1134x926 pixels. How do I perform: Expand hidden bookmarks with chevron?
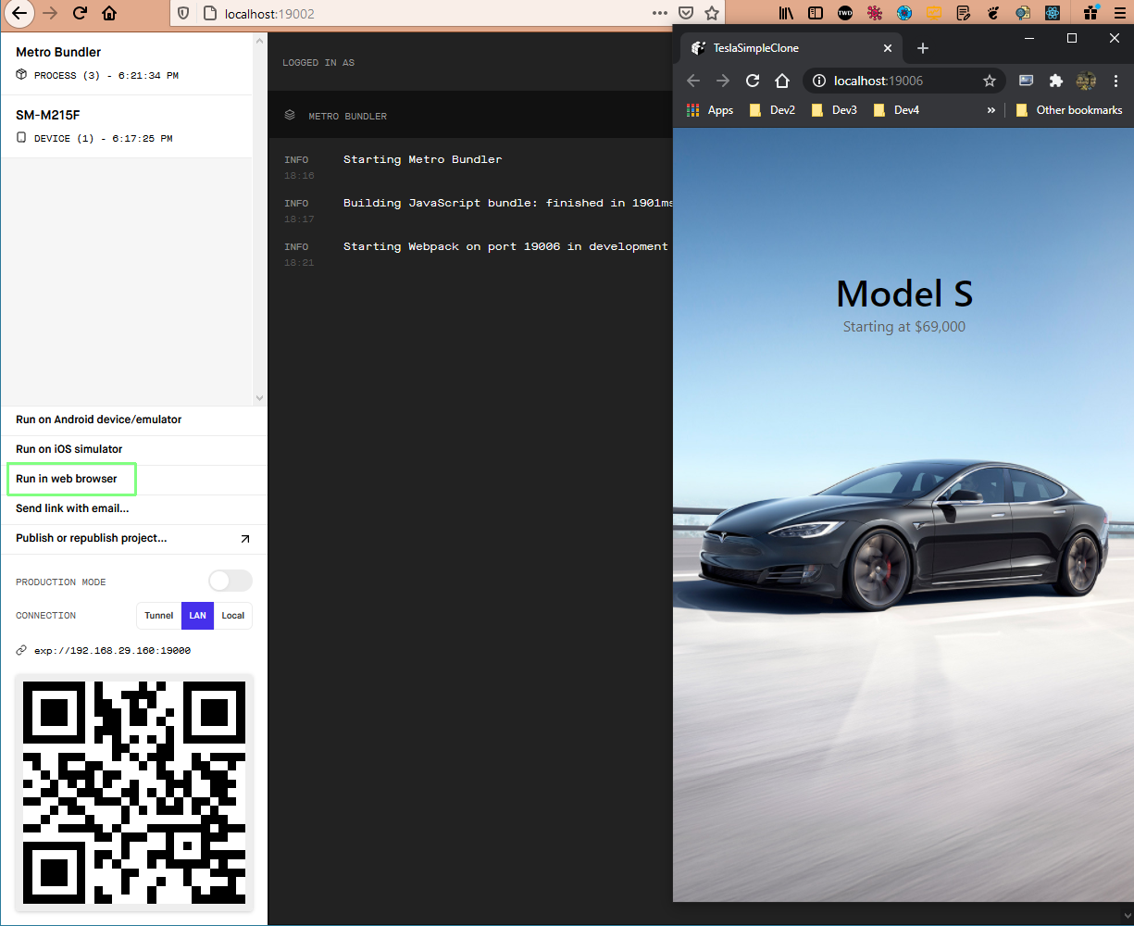(991, 110)
